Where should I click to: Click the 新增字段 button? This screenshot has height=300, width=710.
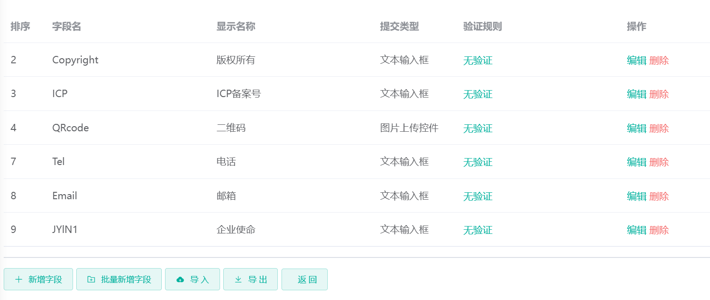tap(38, 279)
